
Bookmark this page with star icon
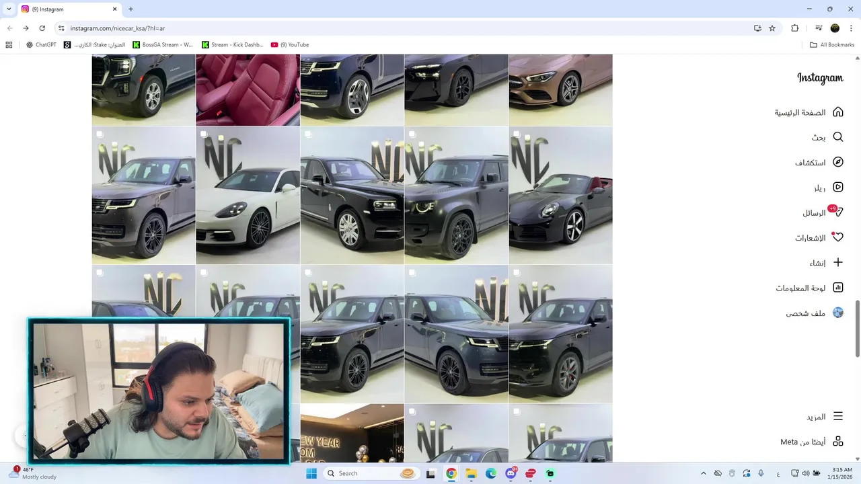coord(772,28)
